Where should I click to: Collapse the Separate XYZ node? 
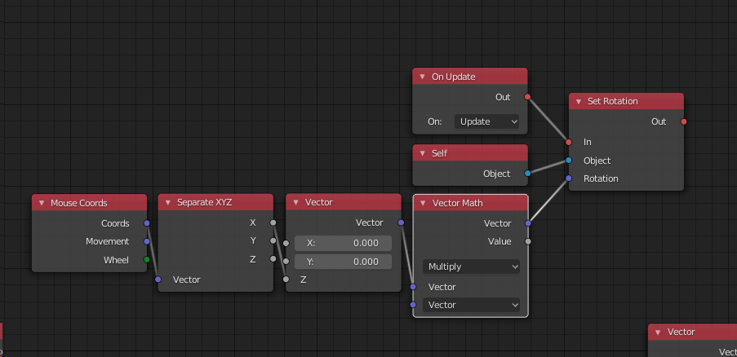pos(168,203)
